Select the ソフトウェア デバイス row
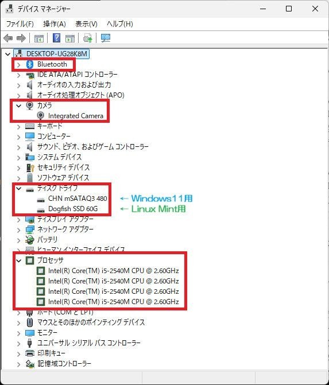Viewport: 329px width, 385px height. coord(63,178)
